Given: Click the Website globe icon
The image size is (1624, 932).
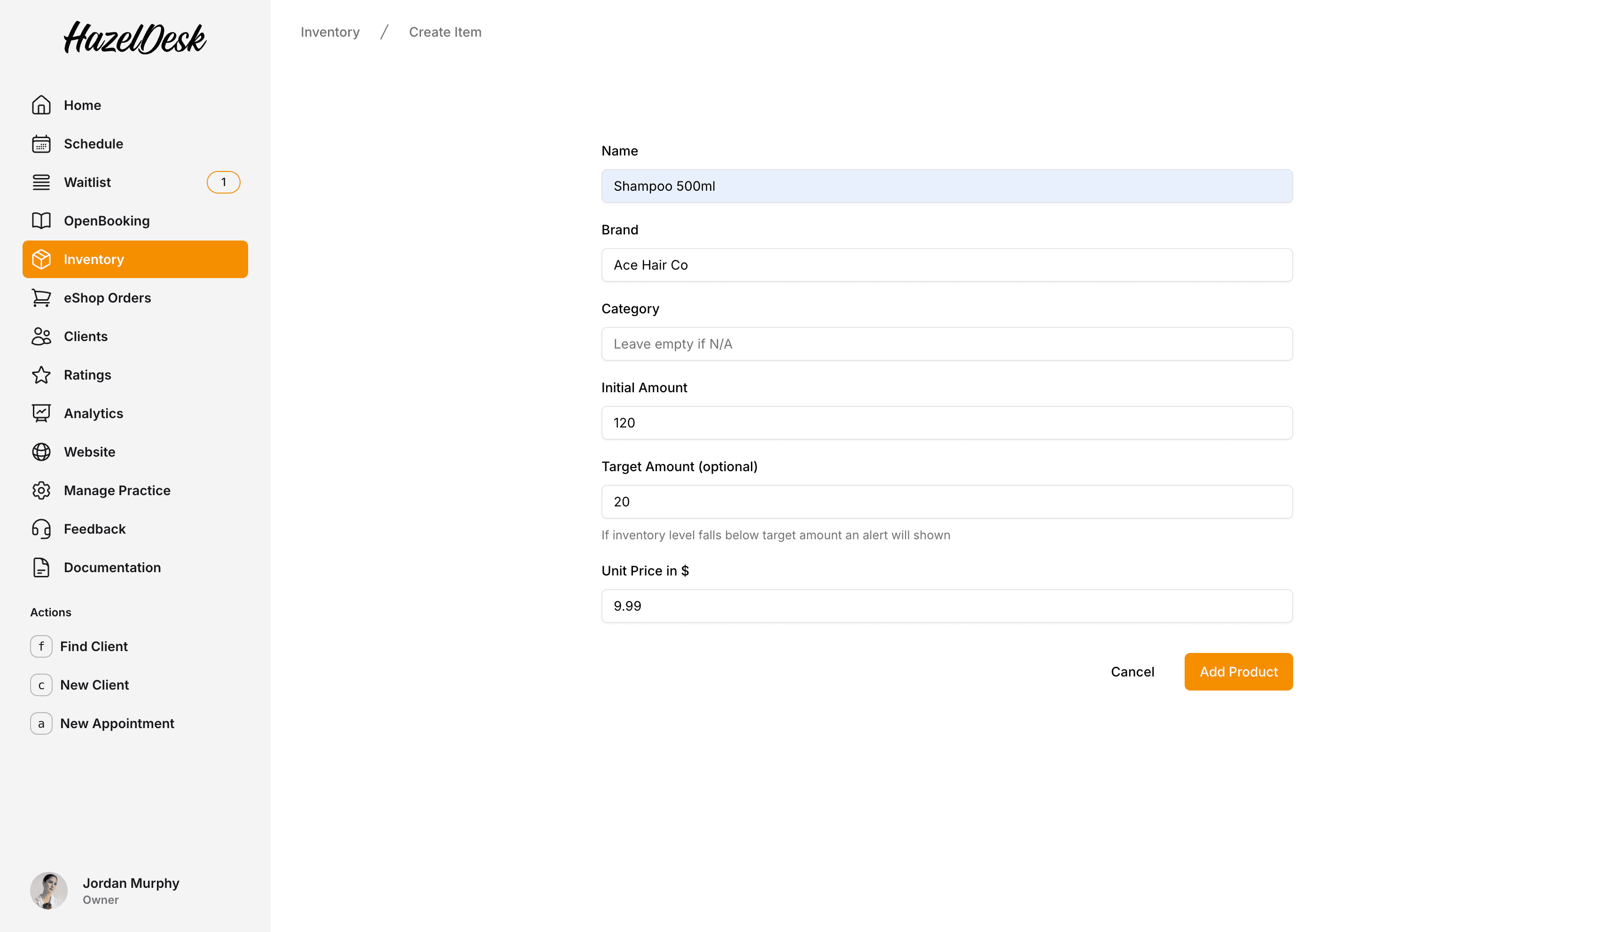Looking at the screenshot, I should [x=41, y=451].
